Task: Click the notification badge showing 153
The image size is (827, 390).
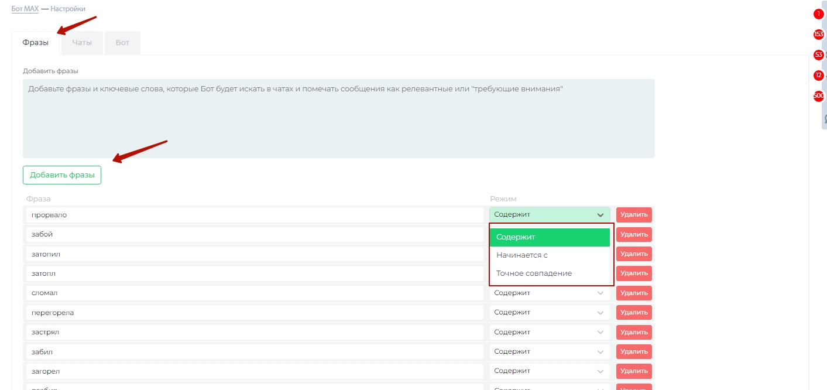Action: point(818,35)
